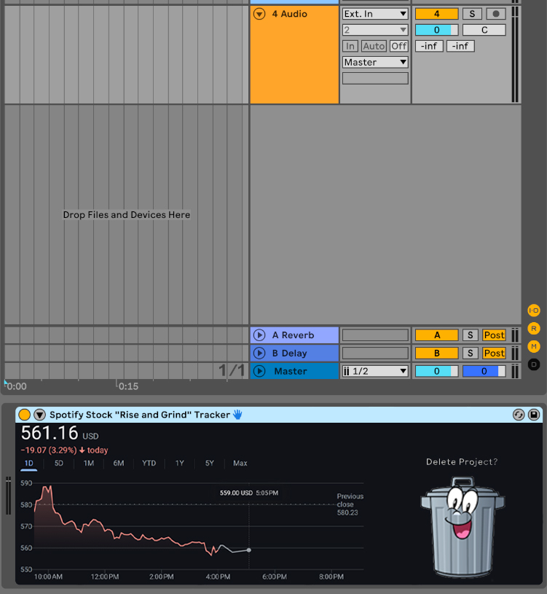Image resolution: width=547 pixels, height=594 pixels.
Task: Click the Drop Files and Devices Here area
Action: [127, 215]
